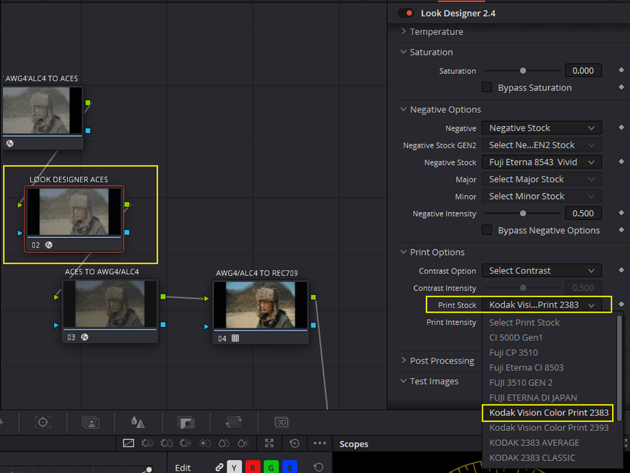Enable the Bypass Saturation checkbox
The height and width of the screenshot is (473, 630).
pyautogui.click(x=487, y=87)
